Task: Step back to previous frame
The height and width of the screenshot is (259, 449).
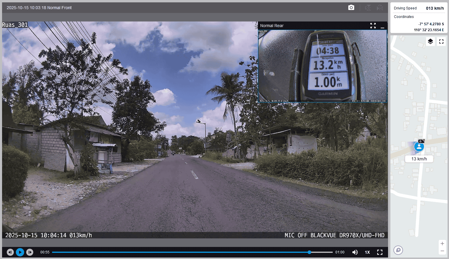Action: pos(10,252)
